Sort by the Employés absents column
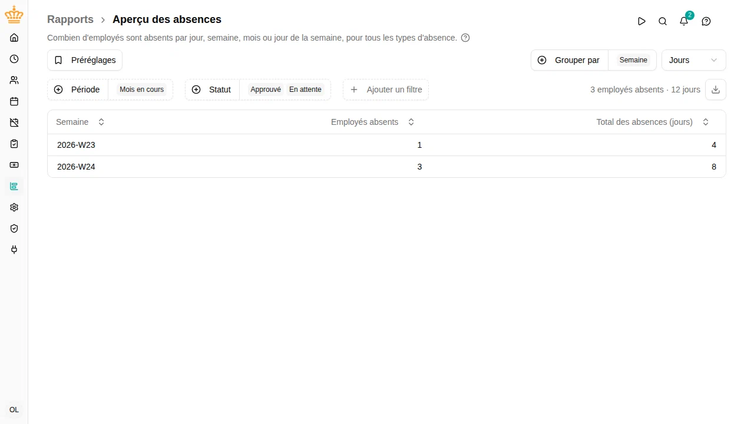This screenshot has width=754, height=424. pyautogui.click(x=373, y=122)
